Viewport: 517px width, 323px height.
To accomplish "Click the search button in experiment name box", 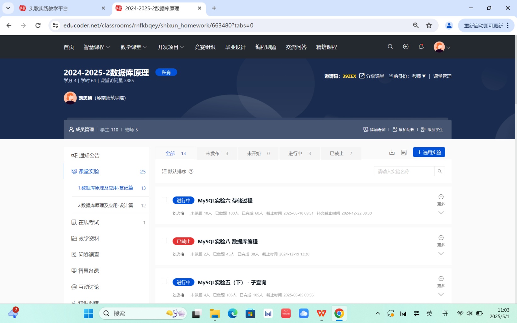I will tap(440, 171).
